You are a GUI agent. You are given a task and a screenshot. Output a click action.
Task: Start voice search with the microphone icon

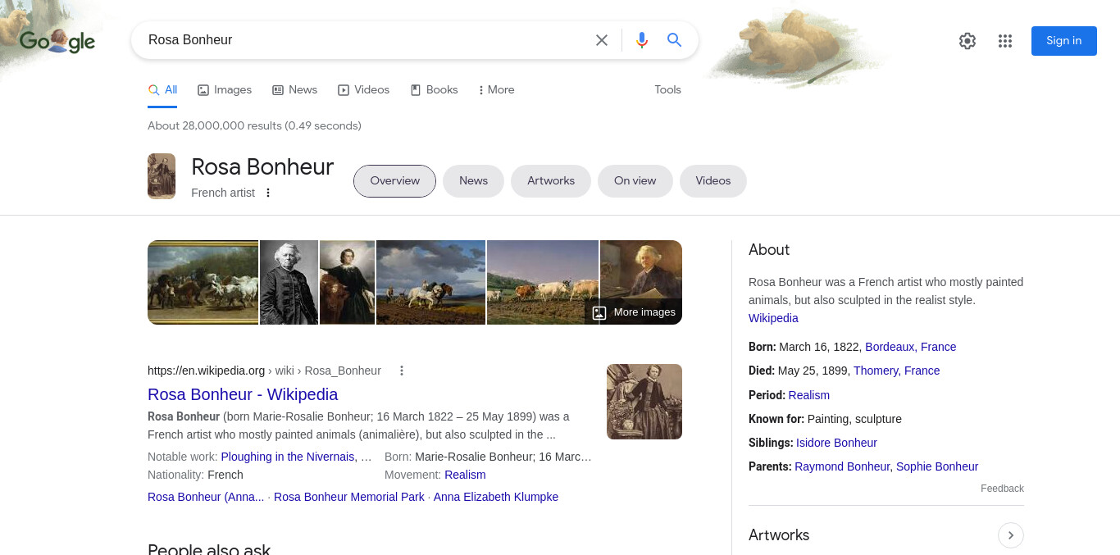click(642, 40)
